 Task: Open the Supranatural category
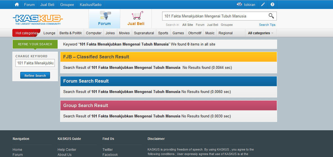(144, 33)
